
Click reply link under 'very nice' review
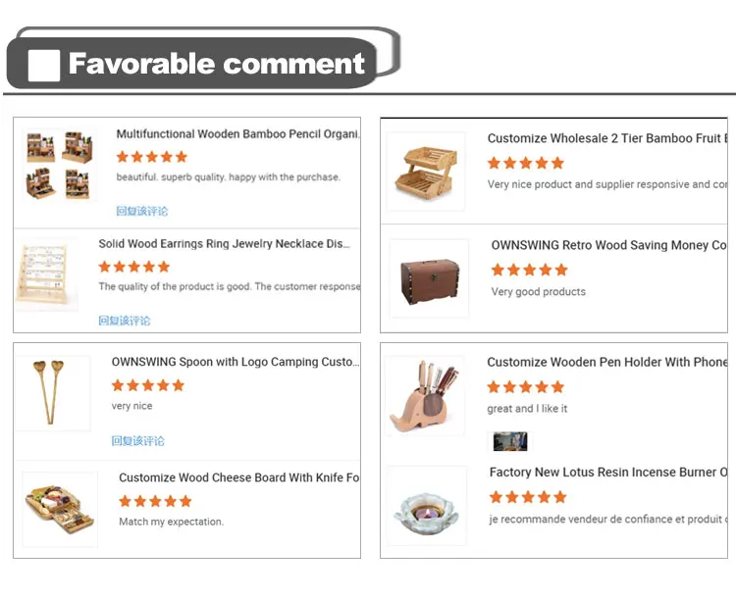(138, 441)
